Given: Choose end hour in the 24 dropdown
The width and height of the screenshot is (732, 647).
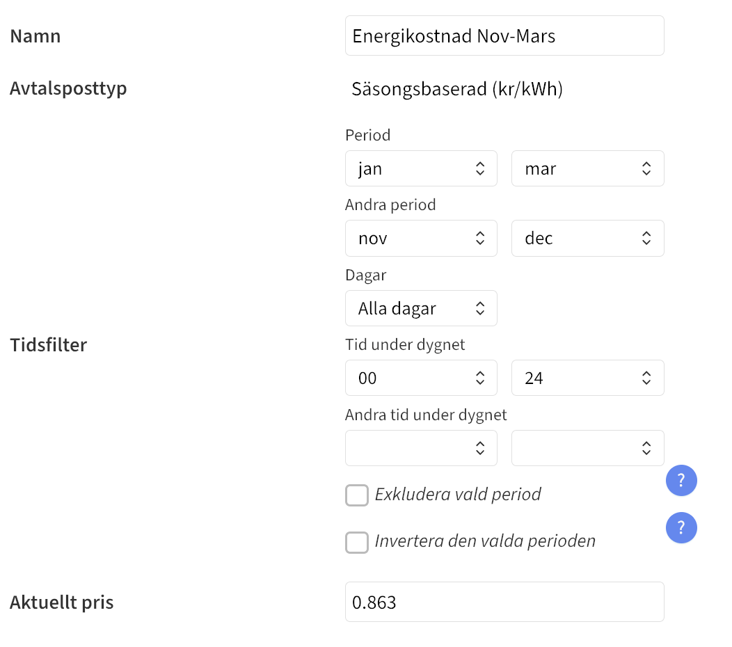Looking at the screenshot, I should point(587,378).
